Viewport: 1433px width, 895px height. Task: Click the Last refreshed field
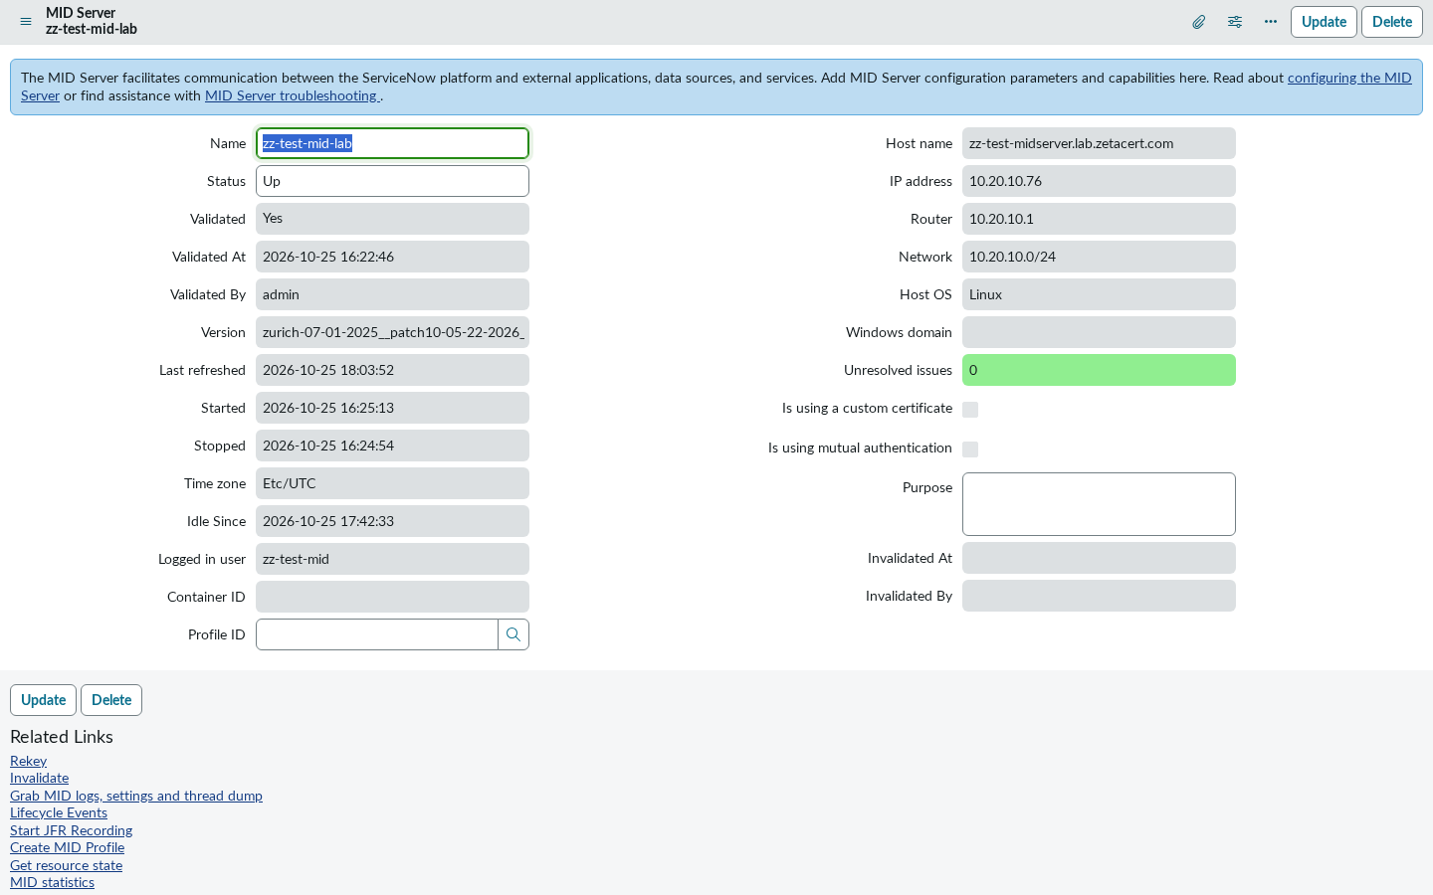point(392,370)
